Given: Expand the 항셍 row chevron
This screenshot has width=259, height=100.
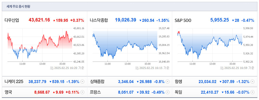Looking at the screenshot, I should [x=252, y=82].
